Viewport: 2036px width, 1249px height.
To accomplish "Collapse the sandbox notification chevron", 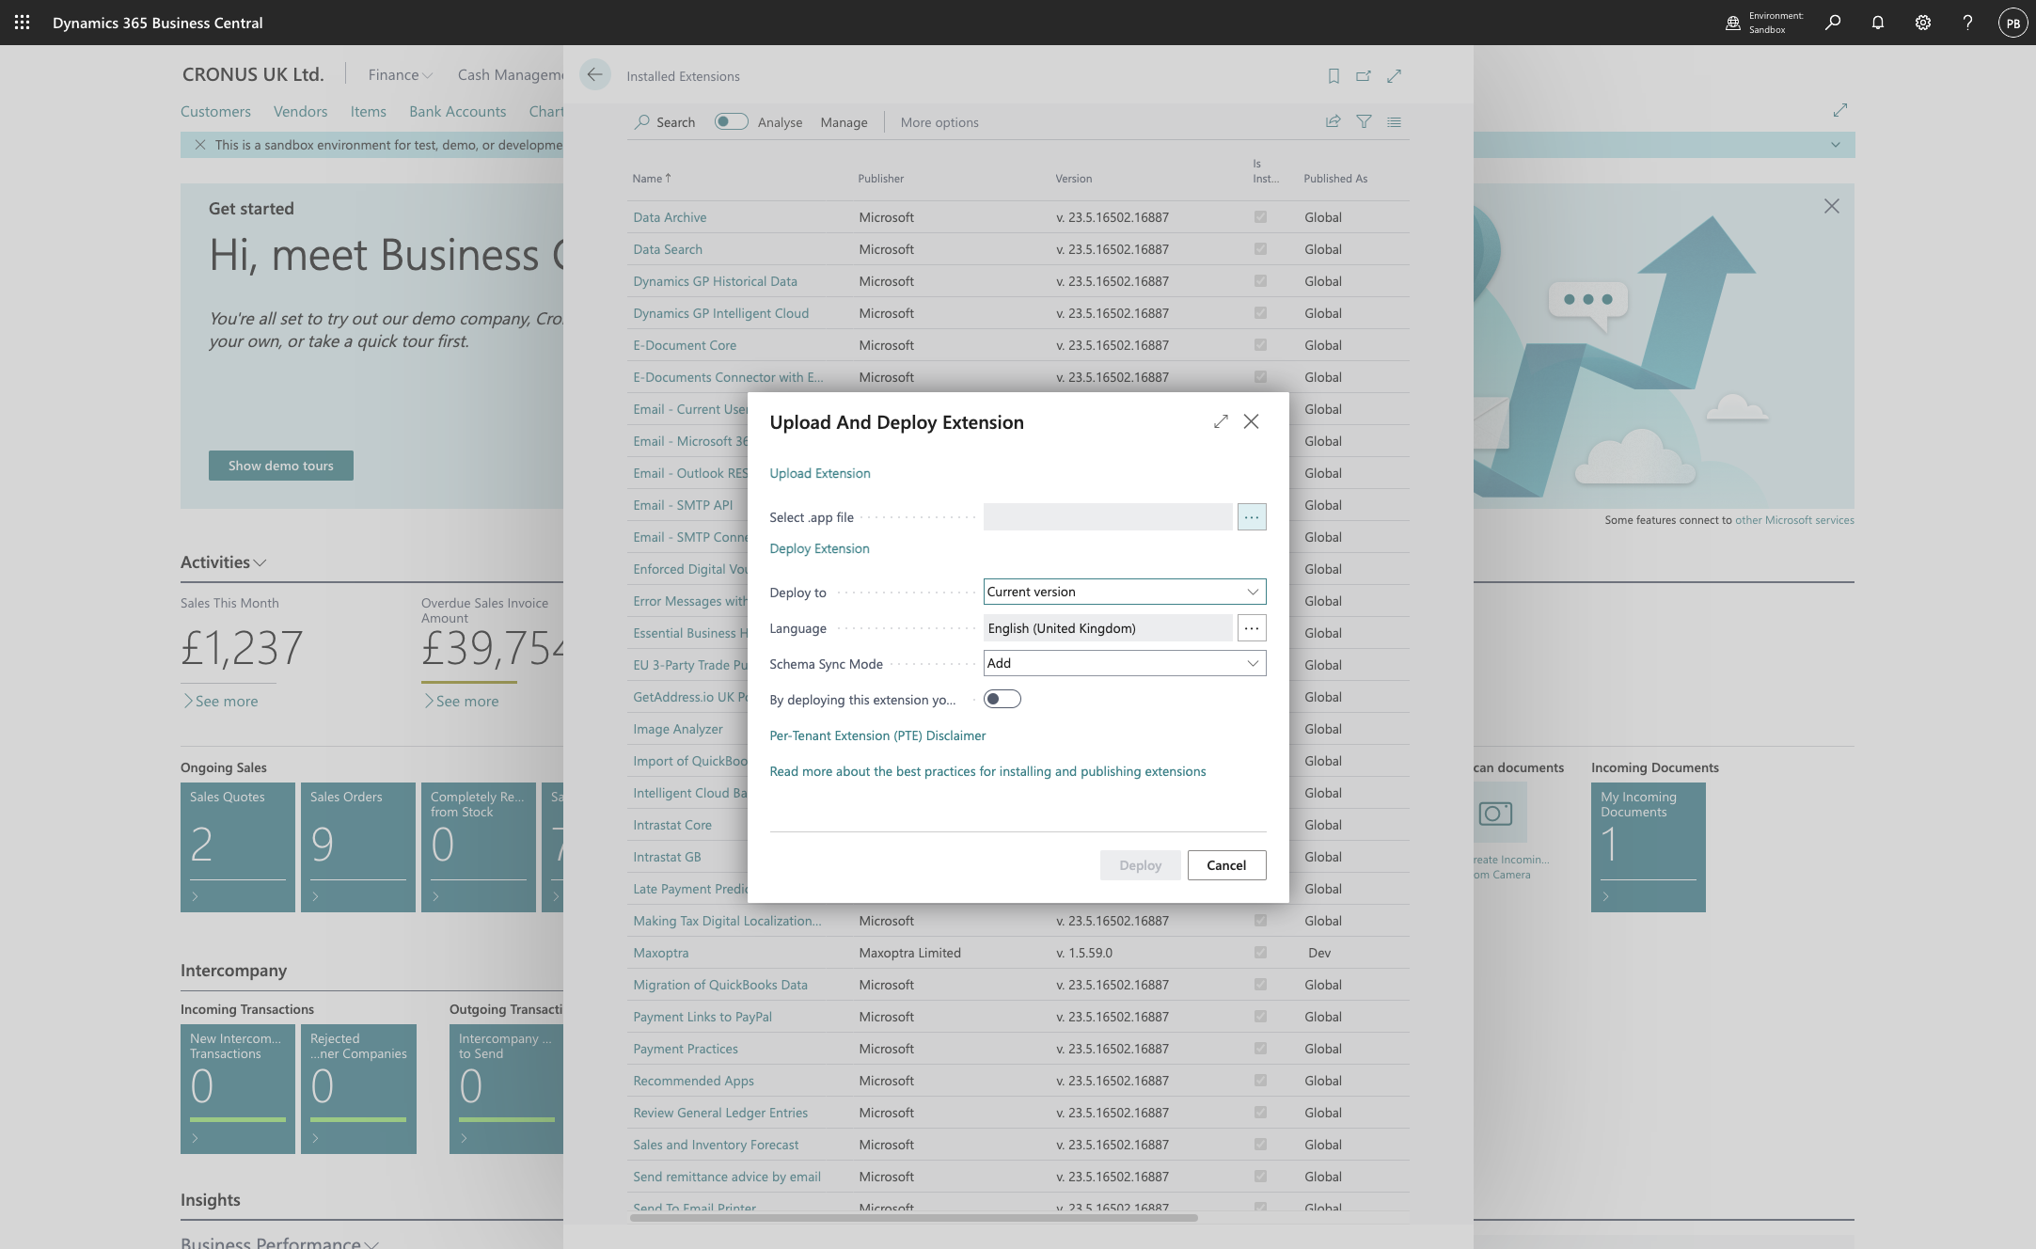I will [x=1835, y=145].
